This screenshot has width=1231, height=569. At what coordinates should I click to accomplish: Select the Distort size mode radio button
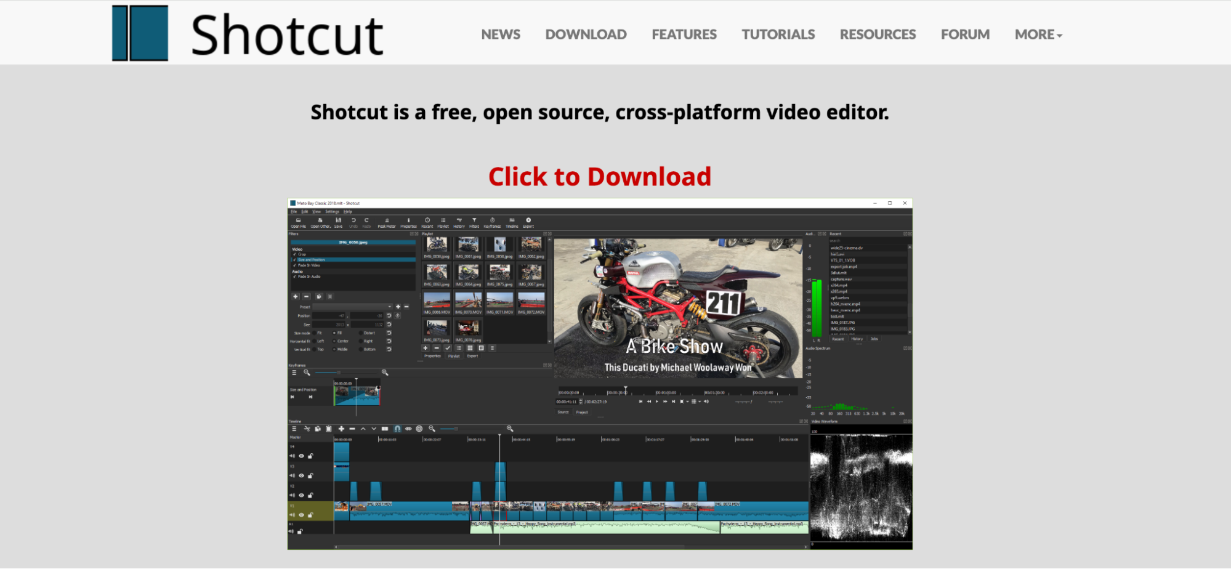coord(361,333)
